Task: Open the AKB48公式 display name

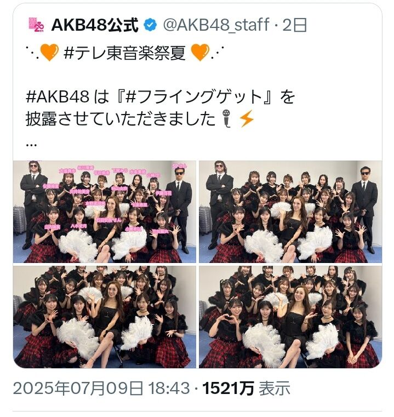Action: (x=95, y=25)
